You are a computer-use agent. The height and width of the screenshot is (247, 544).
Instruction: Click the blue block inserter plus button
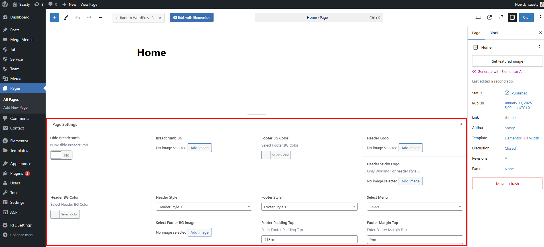click(x=55, y=17)
